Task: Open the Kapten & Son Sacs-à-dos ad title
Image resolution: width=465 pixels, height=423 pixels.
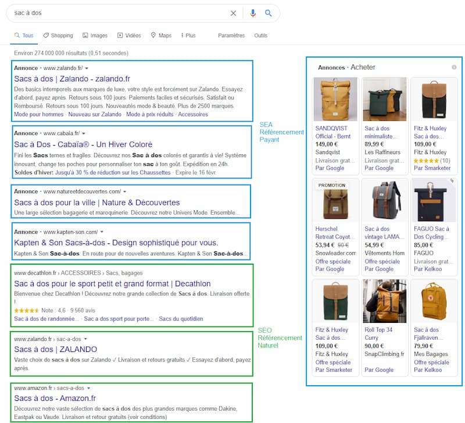Action: point(116,243)
